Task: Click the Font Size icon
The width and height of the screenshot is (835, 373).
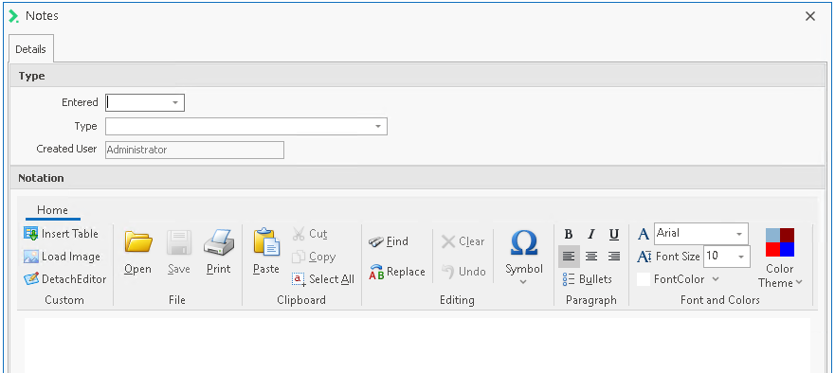Action: 644,257
